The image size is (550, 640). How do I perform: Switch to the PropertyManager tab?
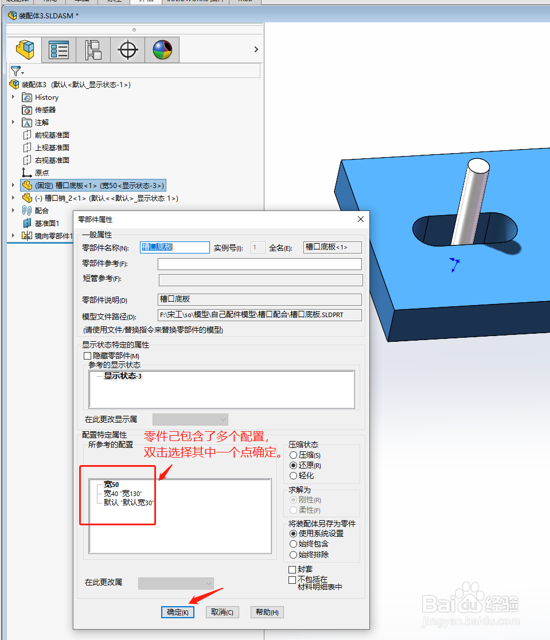click(x=58, y=49)
